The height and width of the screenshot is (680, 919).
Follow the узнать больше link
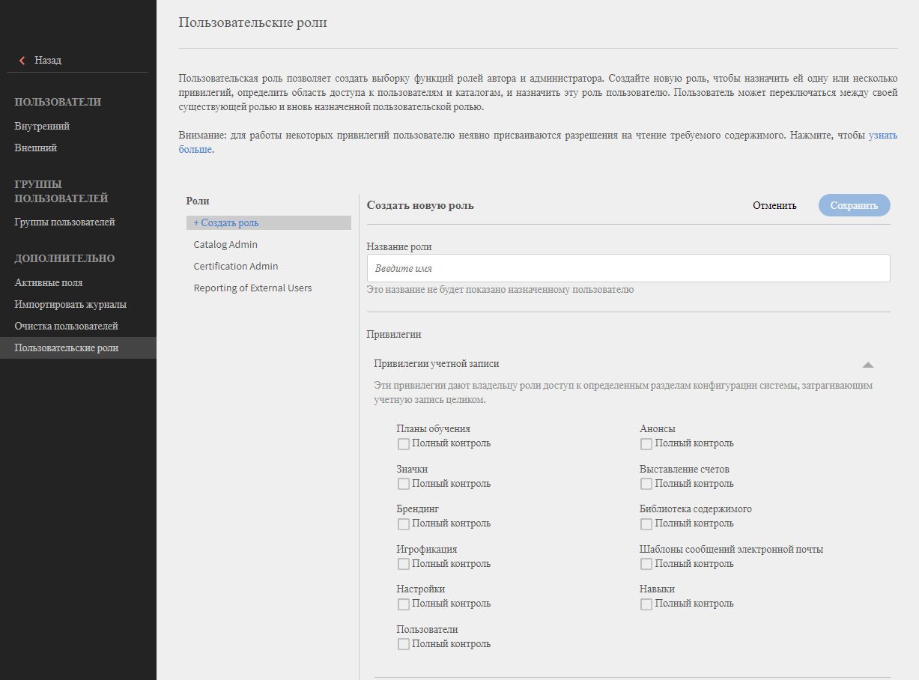882,136
